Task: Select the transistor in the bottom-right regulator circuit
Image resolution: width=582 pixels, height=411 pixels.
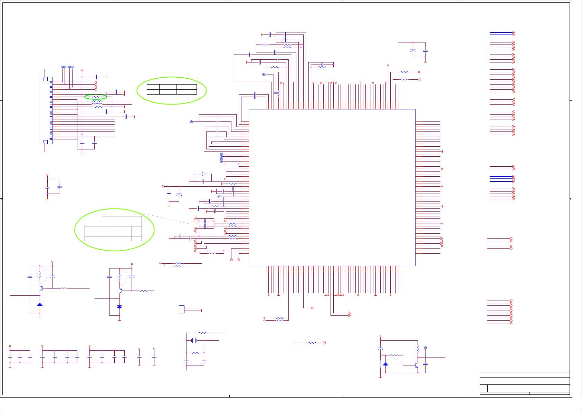Action: click(416, 364)
